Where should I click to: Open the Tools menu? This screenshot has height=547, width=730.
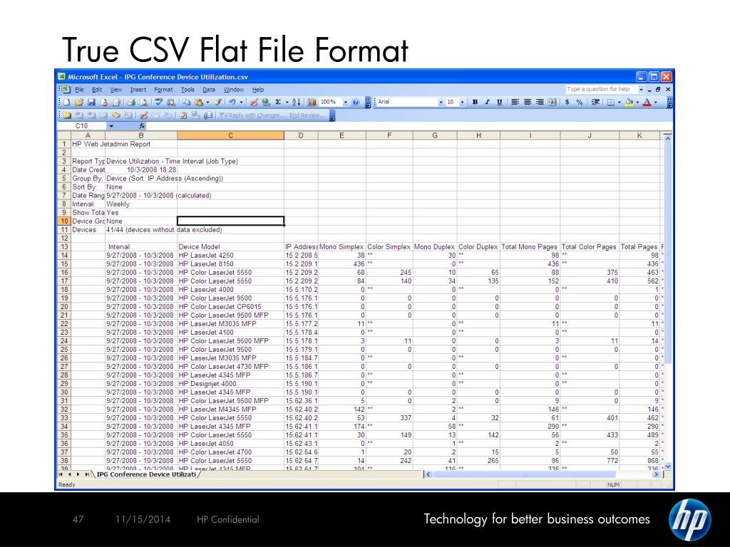coord(187,89)
